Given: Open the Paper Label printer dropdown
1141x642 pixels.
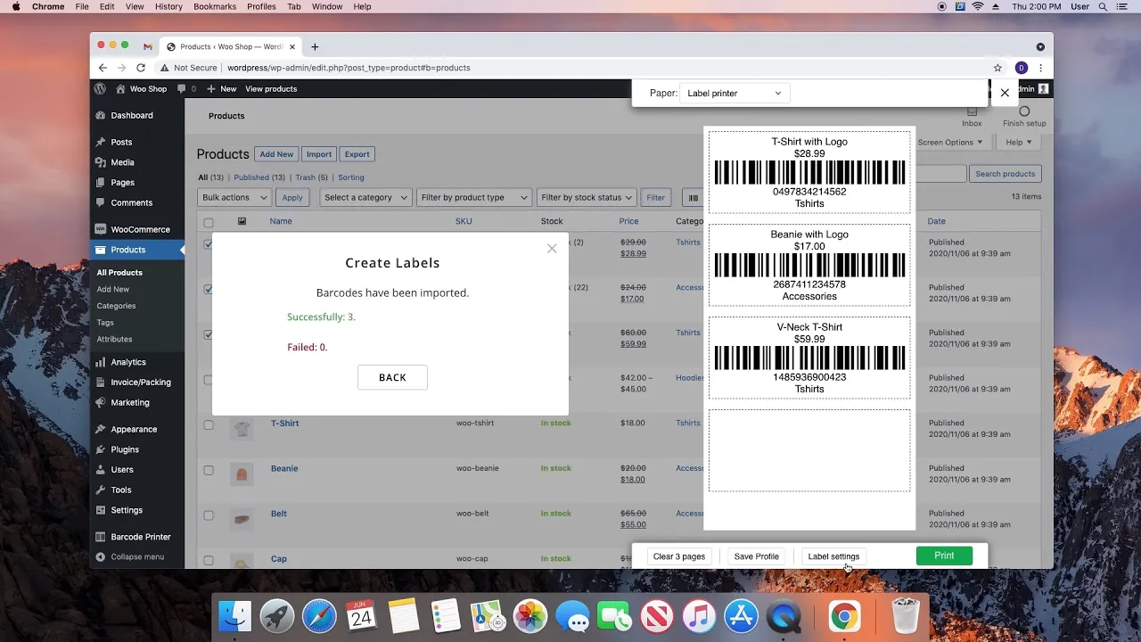Looking at the screenshot, I should coord(735,93).
